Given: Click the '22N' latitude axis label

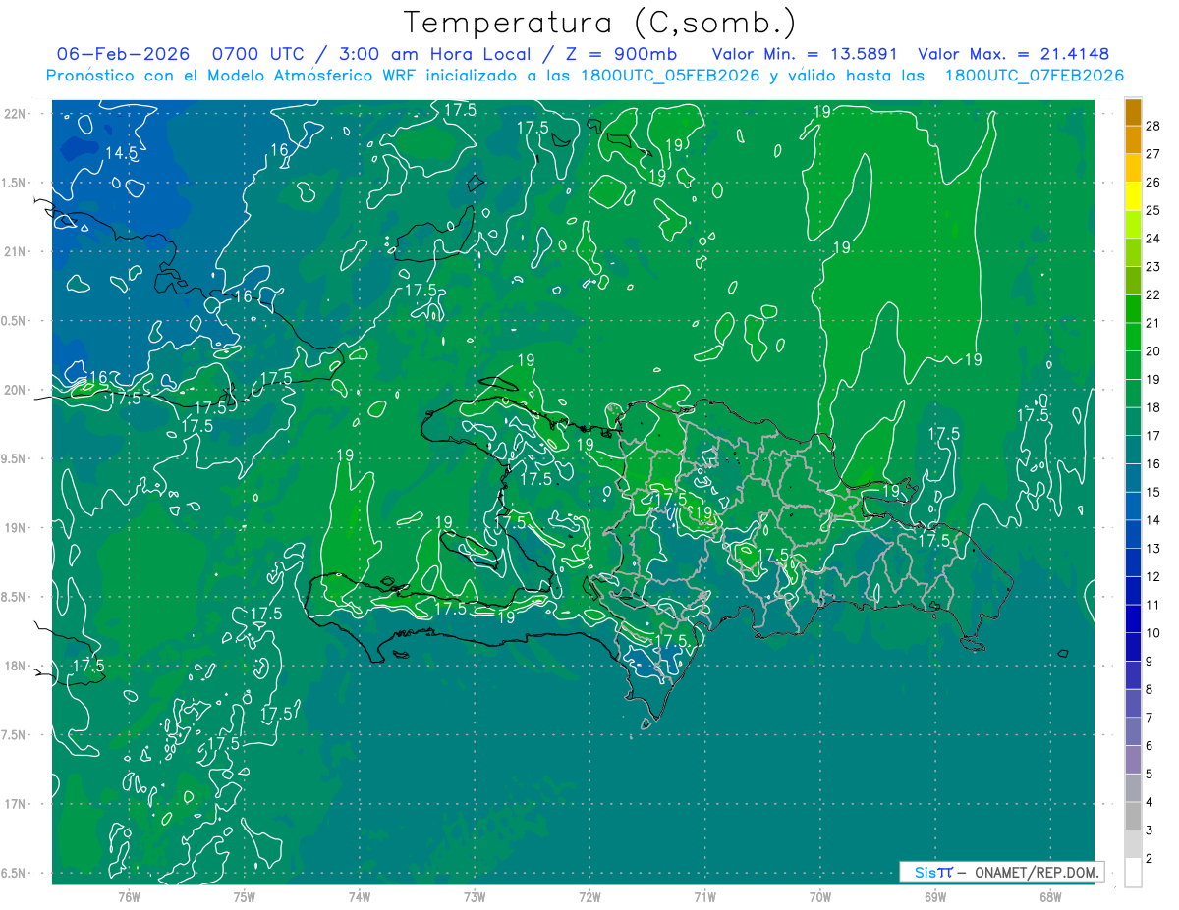Looking at the screenshot, I should coord(16,114).
